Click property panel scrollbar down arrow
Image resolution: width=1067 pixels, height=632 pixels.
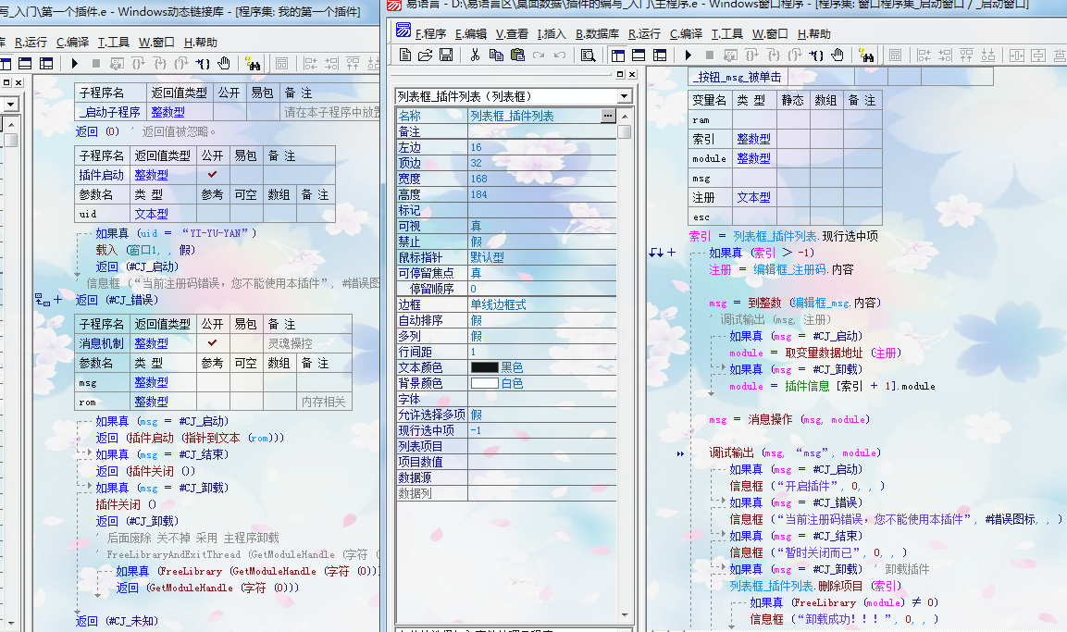[625, 615]
